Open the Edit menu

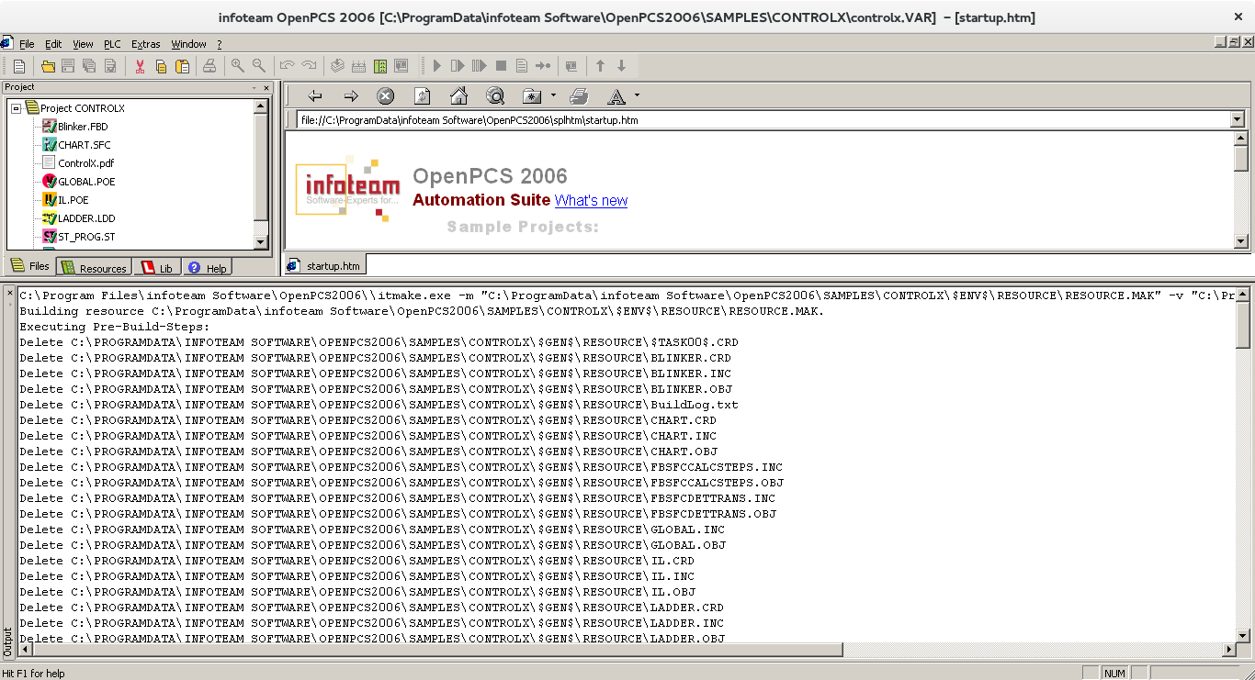[x=53, y=44]
